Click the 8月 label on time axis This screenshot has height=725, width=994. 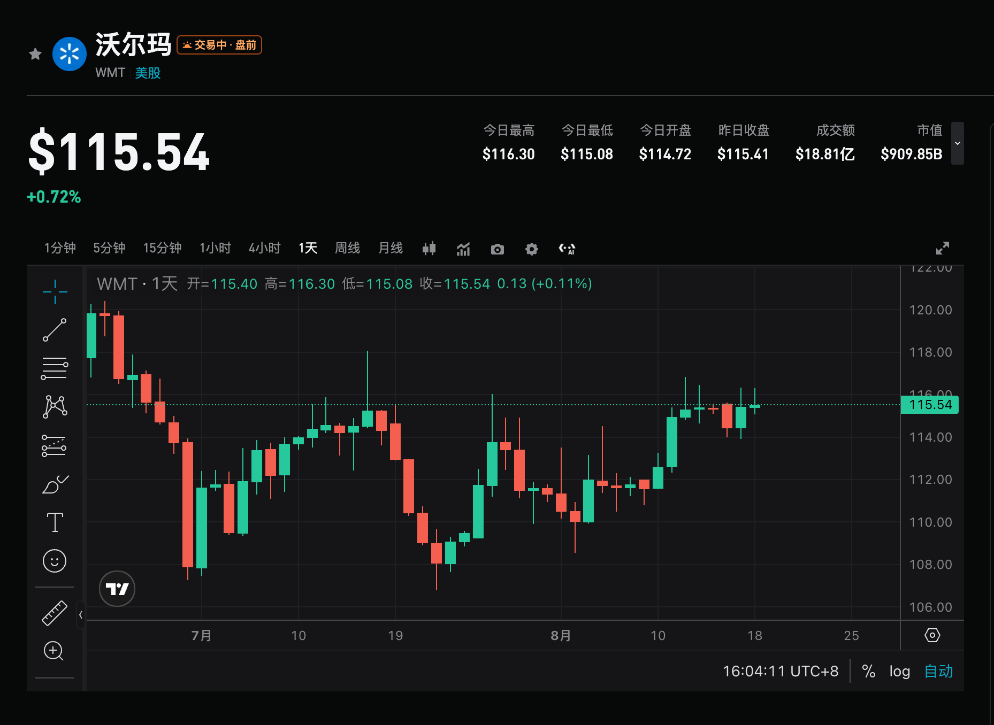click(x=561, y=635)
